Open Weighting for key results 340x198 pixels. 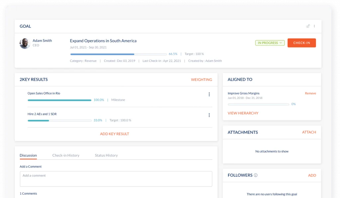coord(202,79)
